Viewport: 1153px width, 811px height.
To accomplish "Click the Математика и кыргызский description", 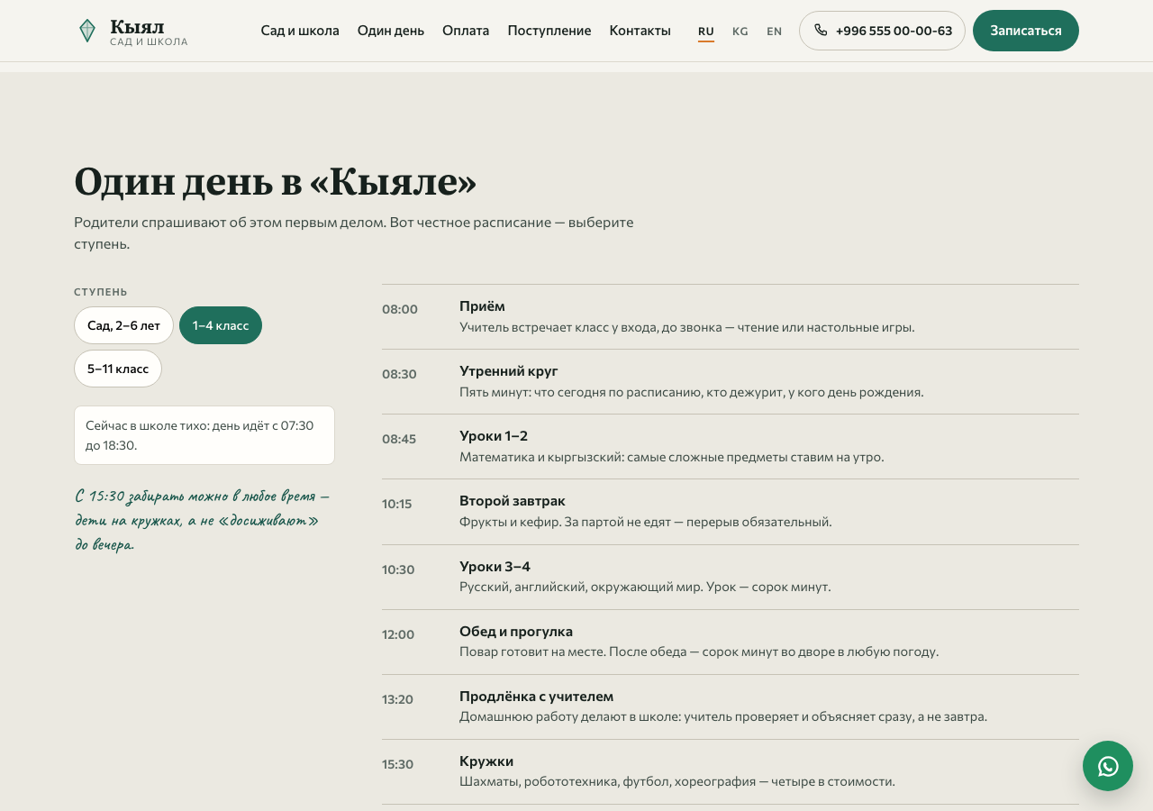I will [x=672, y=457].
